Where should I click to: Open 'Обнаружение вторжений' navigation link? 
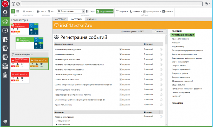tap(182, 81)
